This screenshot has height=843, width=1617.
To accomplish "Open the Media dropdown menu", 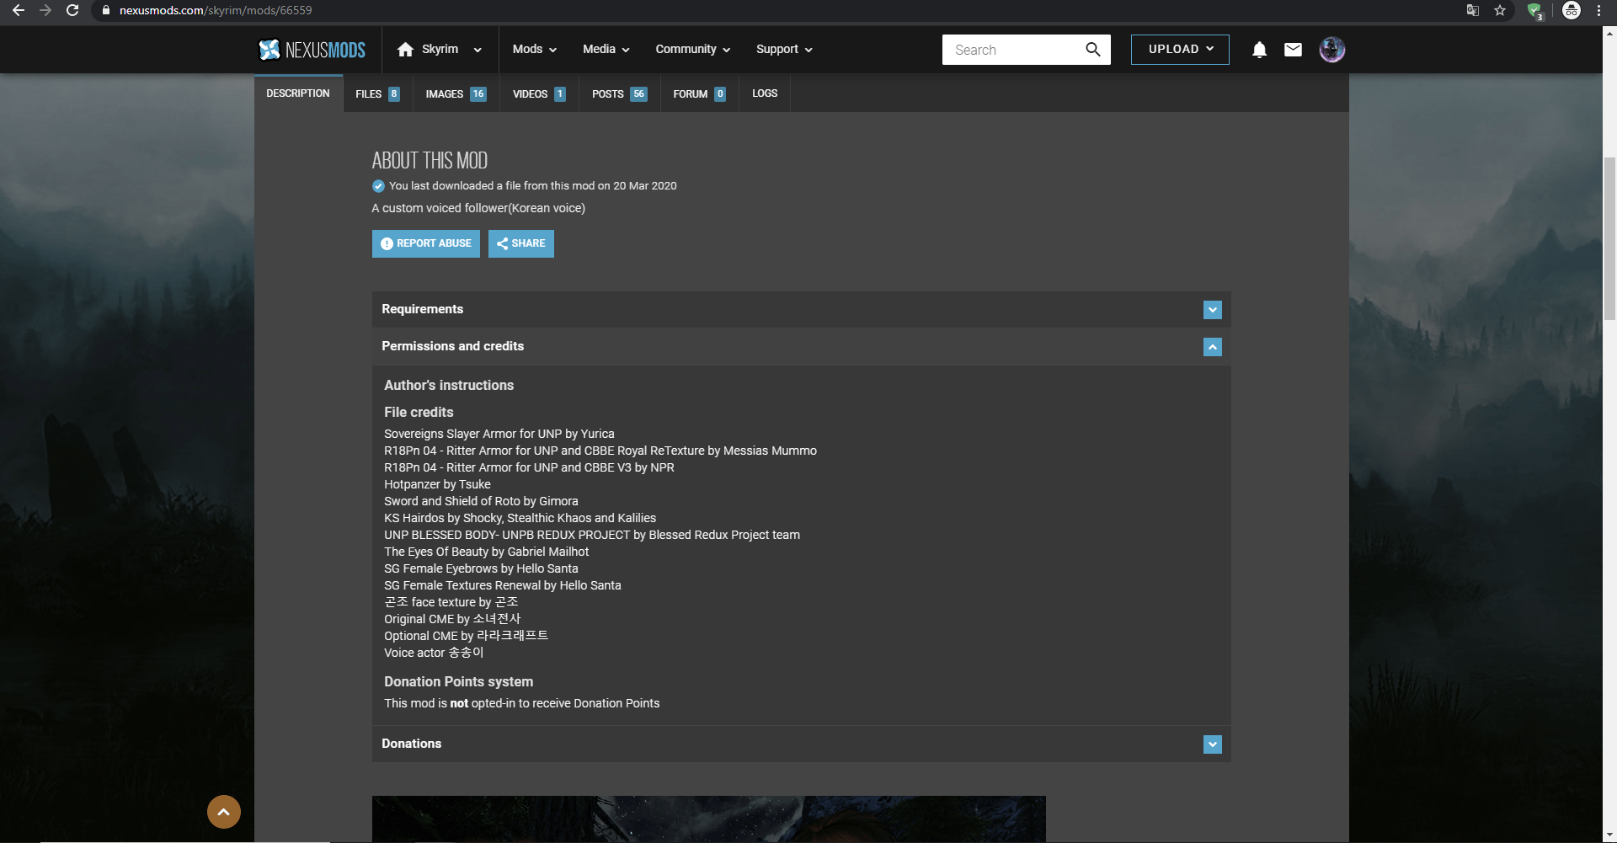I will pyautogui.click(x=606, y=50).
